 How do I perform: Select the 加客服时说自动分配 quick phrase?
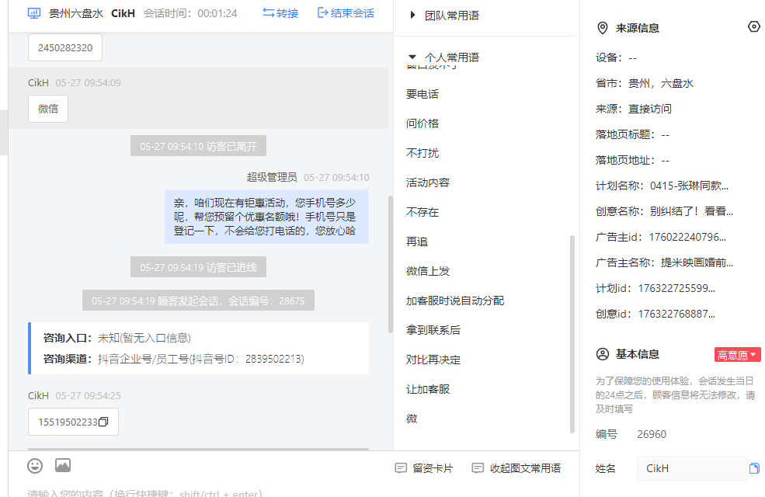(454, 301)
